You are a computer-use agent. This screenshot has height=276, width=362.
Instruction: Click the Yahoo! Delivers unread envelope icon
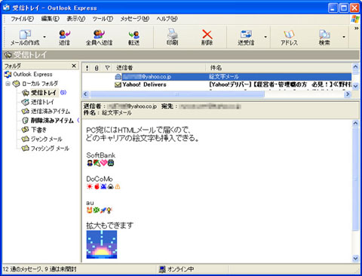click(118, 84)
